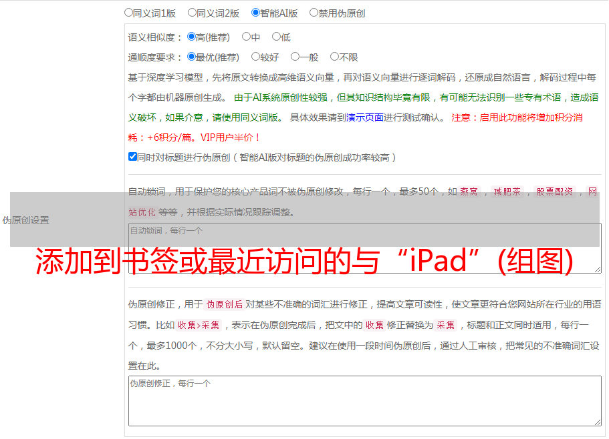
Task: Set 语义相似度 to 低
Action: coord(276,37)
